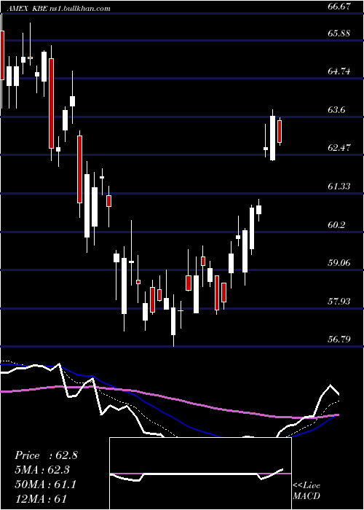
Task: Click the 5MA : 62.3 readout
Action: coord(42,470)
